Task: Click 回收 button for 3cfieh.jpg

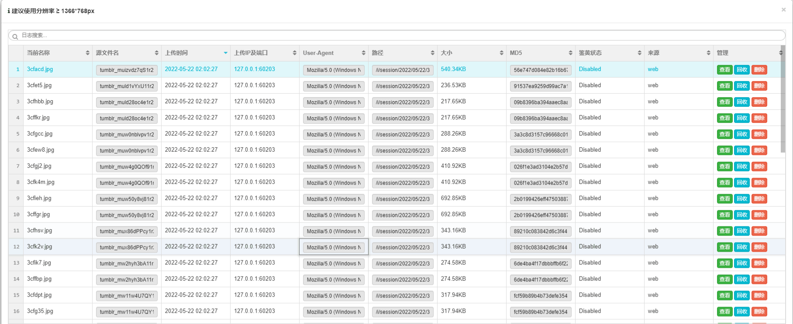Action: (x=741, y=199)
